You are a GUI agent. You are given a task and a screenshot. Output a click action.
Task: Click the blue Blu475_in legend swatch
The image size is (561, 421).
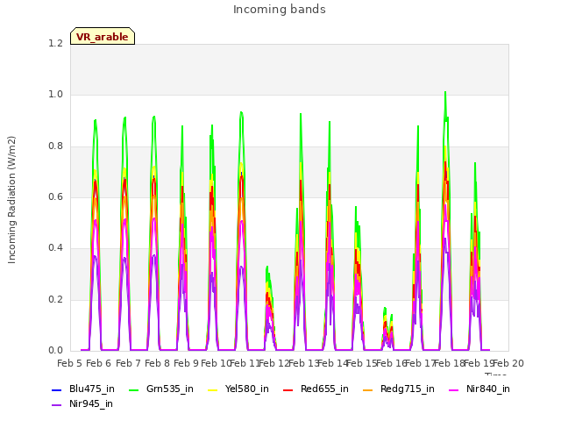pyautogui.click(x=57, y=389)
